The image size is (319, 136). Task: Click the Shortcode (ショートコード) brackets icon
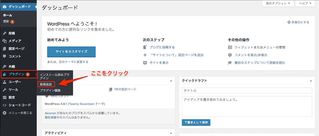tap(5, 105)
